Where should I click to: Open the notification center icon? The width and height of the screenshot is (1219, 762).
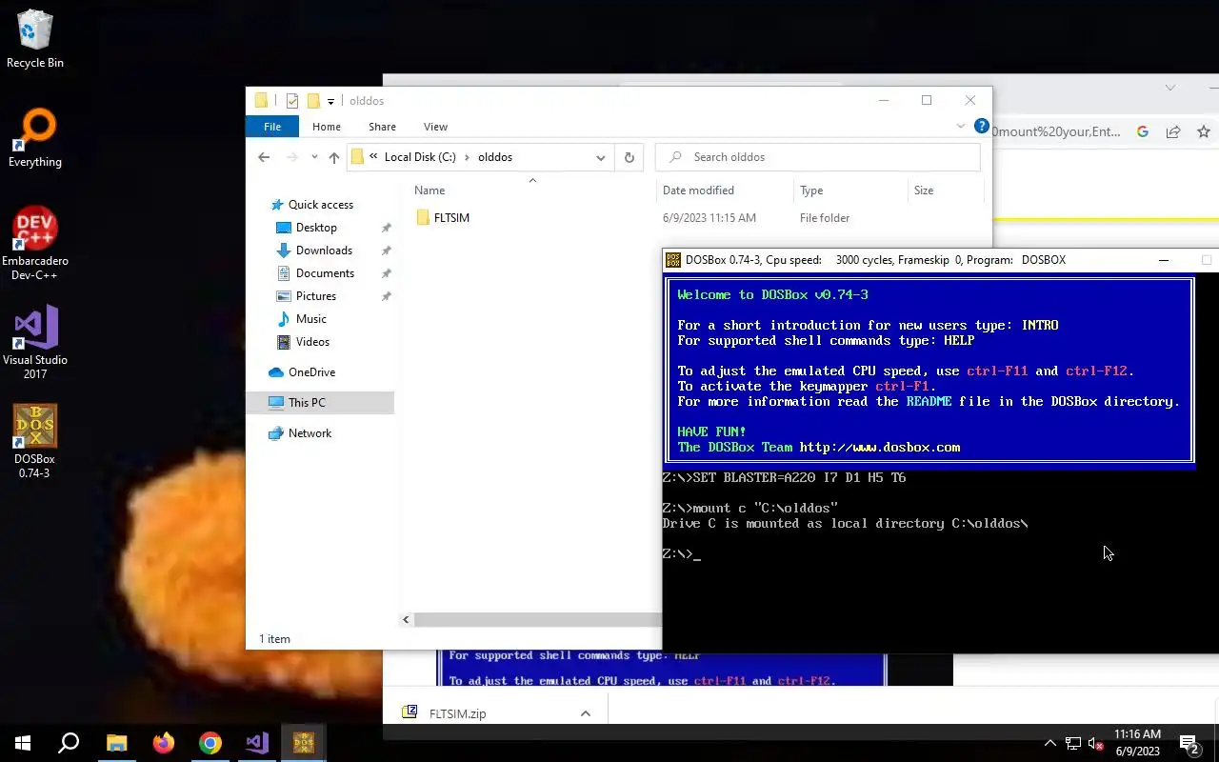point(1189,743)
